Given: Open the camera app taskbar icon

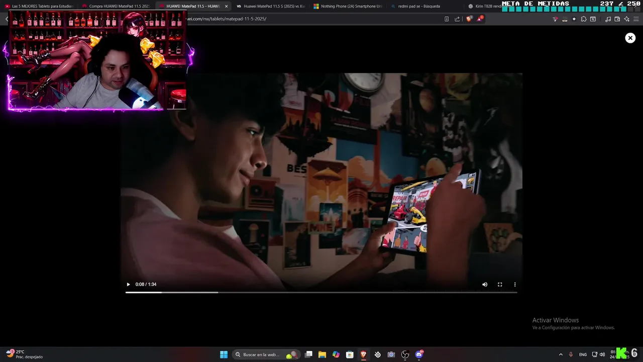Looking at the screenshot, I should [x=391, y=354].
